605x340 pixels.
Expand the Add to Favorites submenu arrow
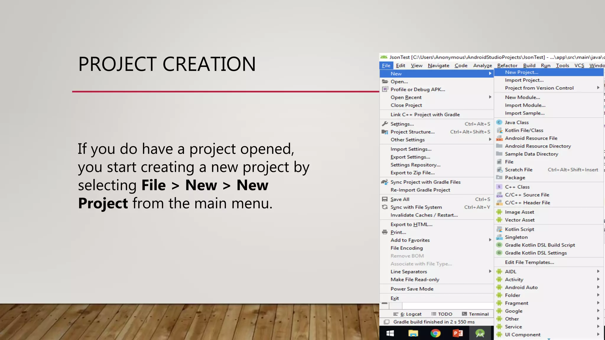490,240
